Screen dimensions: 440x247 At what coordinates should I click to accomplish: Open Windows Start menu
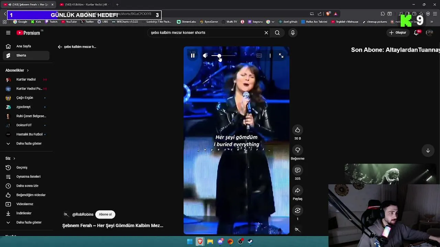click(190, 242)
